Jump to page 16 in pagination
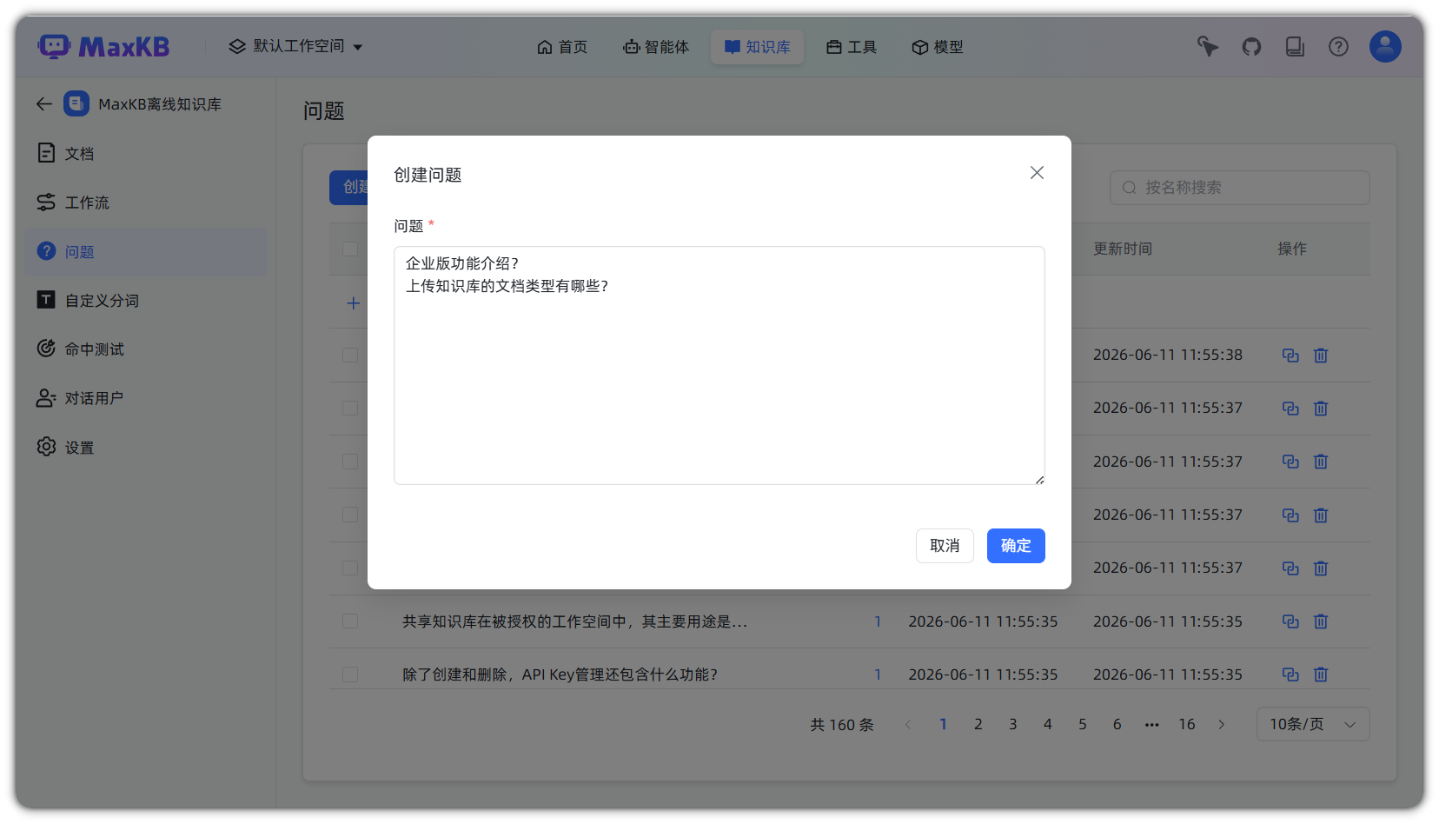The width and height of the screenshot is (1439, 824). (x=1187, y=724)
